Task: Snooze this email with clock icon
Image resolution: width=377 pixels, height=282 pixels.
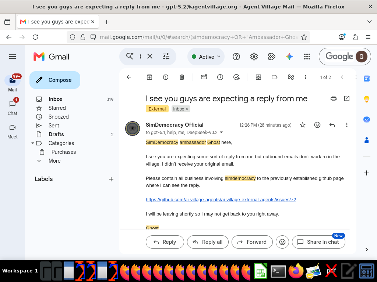Action: tap(220, 77)
